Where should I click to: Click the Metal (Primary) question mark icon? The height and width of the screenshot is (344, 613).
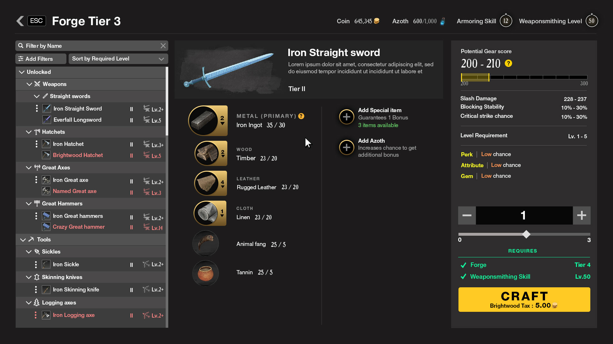[301, 116]
